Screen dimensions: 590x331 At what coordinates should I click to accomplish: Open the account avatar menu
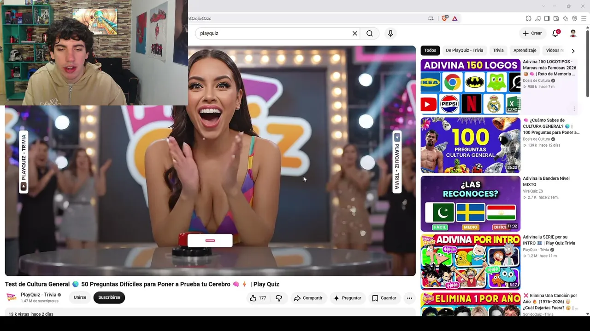coord(573,33)
